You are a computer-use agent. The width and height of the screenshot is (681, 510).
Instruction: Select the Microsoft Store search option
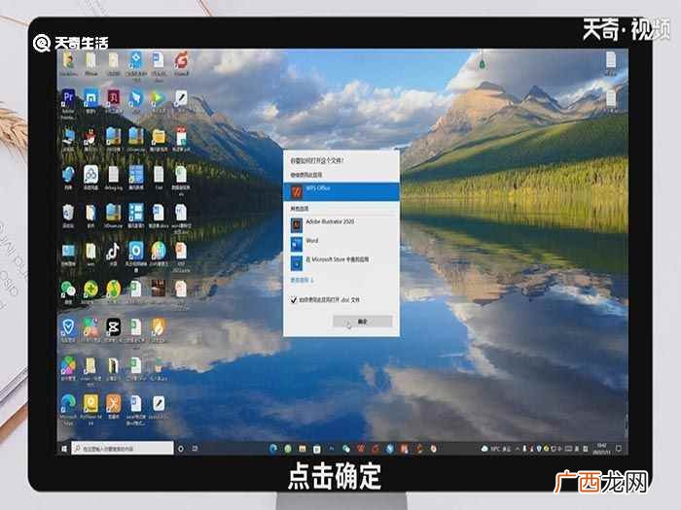pyautogui.click(x=341, y=263)
